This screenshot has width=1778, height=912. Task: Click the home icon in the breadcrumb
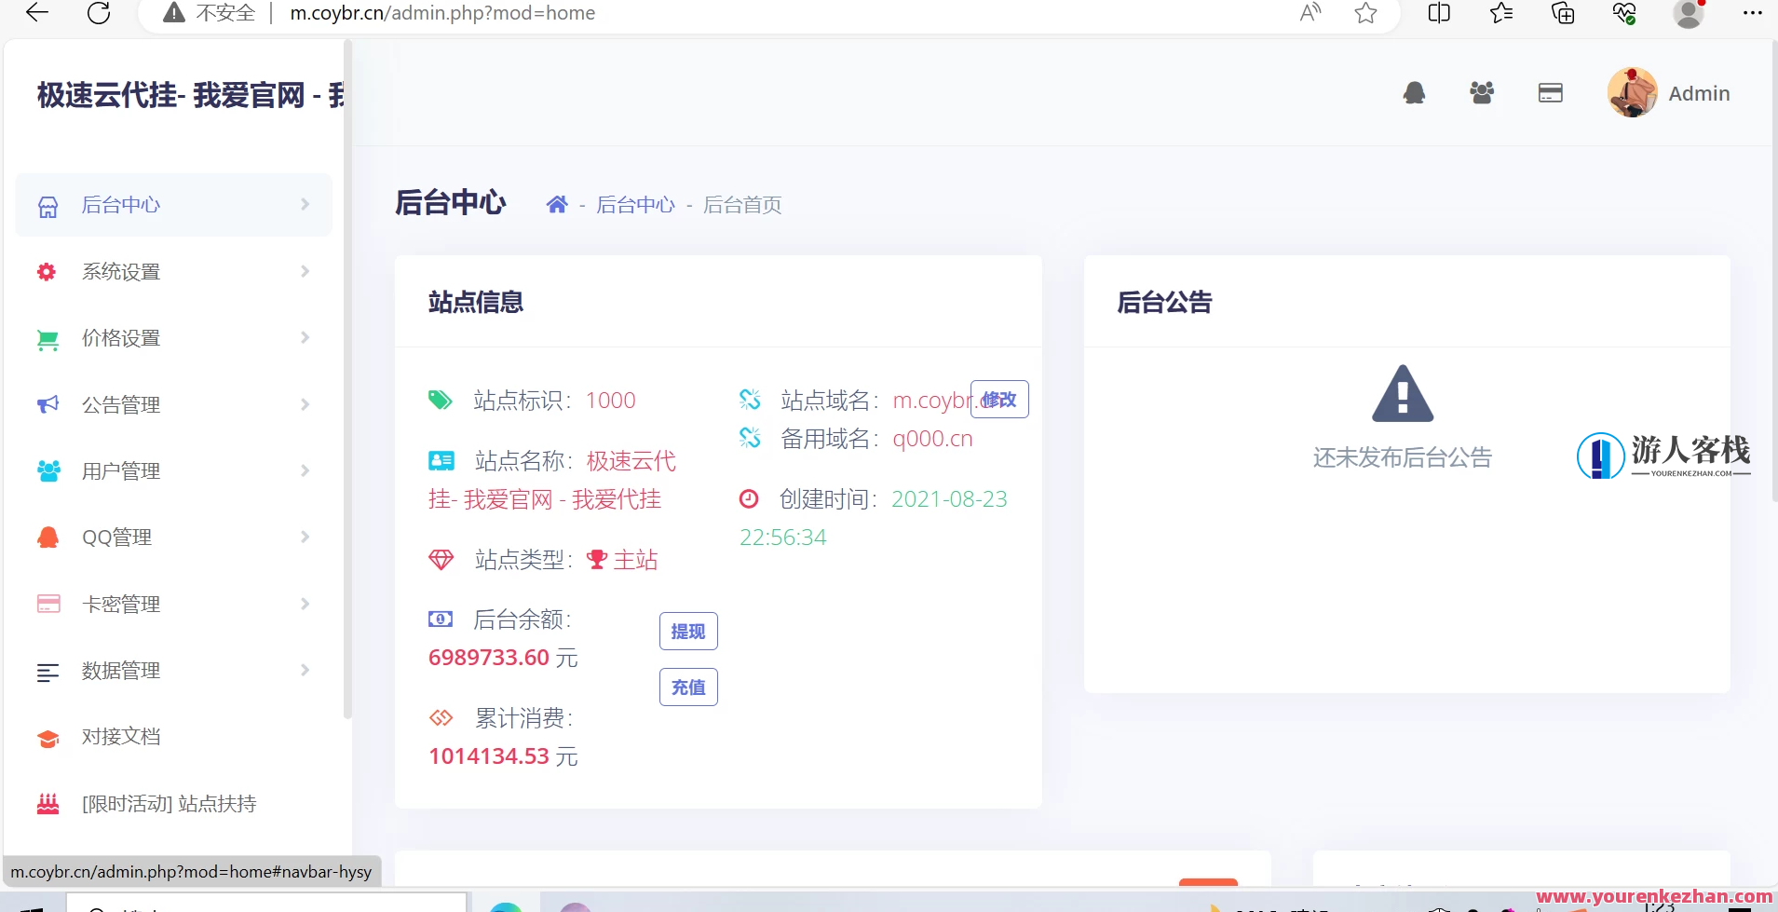click(x=557, y=204)
